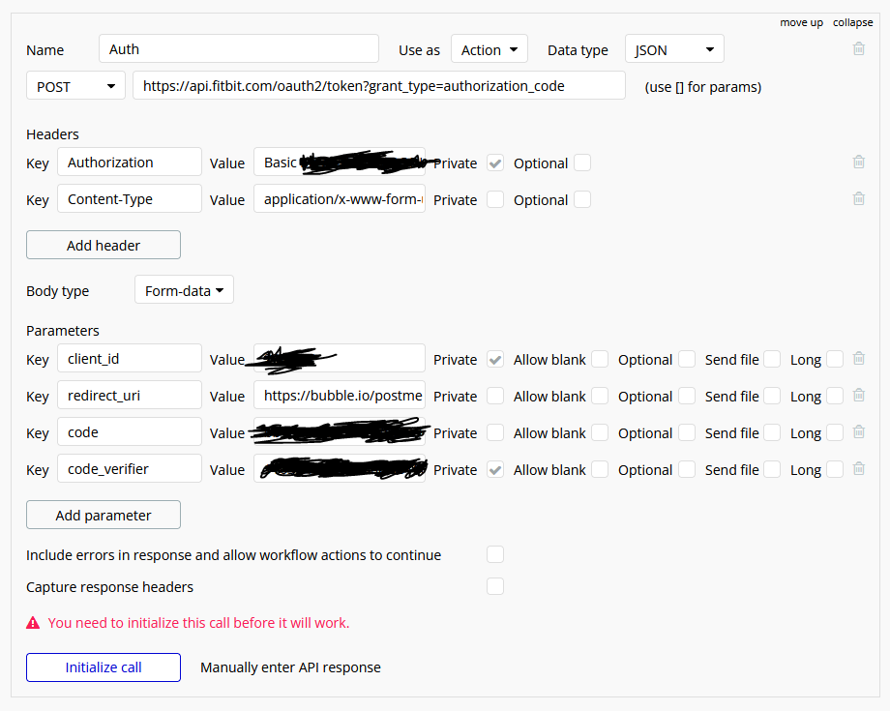
Task: Enable Include errors in response option
Action: pyautogui.click(x=495, y=554)
